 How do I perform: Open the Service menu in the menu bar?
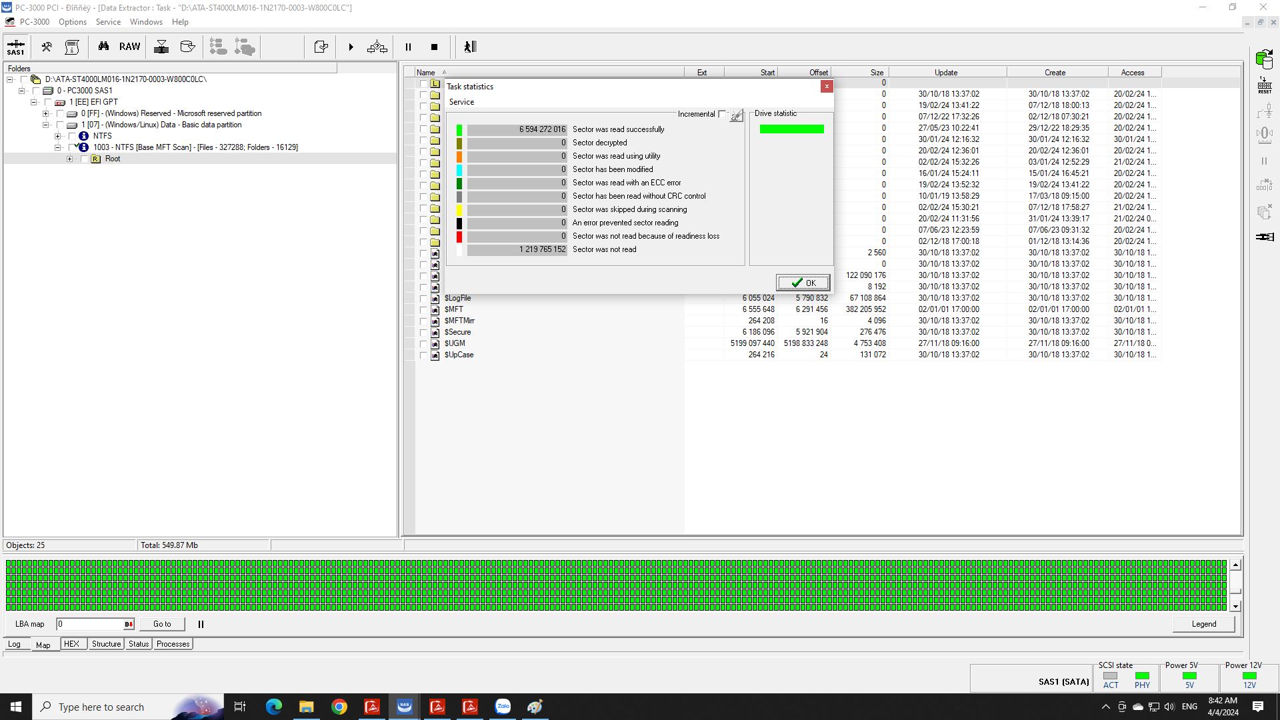point(108,22)
